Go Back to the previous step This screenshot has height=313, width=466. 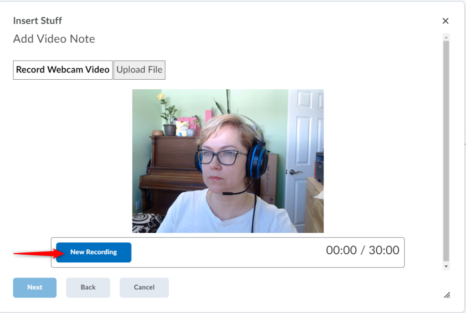click(88, 287)
